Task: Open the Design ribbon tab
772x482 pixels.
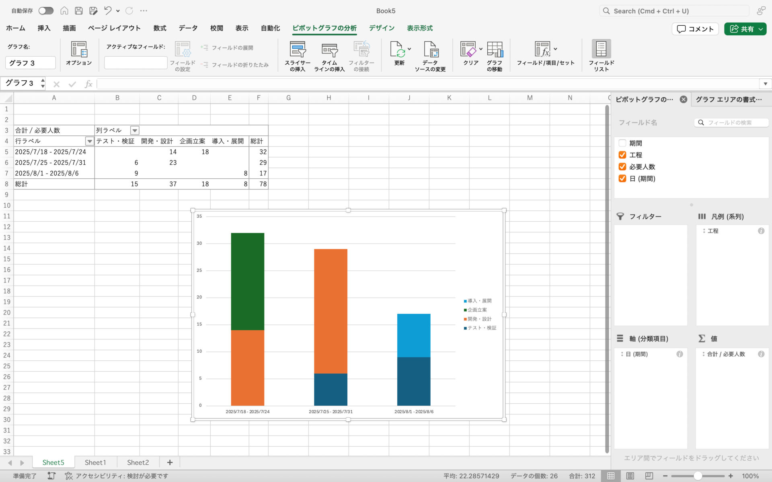Action: pyautogui.click(x=381, y=28)
